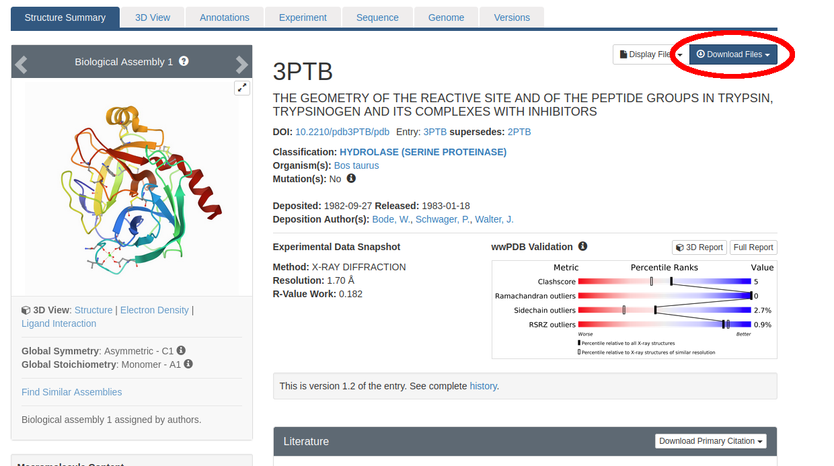Image resolution: width=834 pixels, height=466 pixels.
Task: Open Biological Assembly 1 help icon
Action: point(184,61)
